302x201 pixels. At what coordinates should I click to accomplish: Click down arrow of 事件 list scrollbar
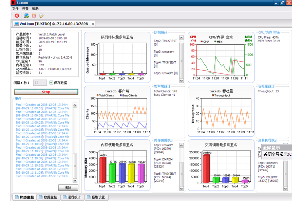click(75, 180)
